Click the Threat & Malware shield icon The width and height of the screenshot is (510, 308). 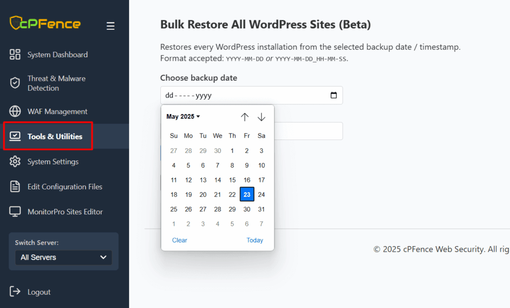(x=15, y=83)
